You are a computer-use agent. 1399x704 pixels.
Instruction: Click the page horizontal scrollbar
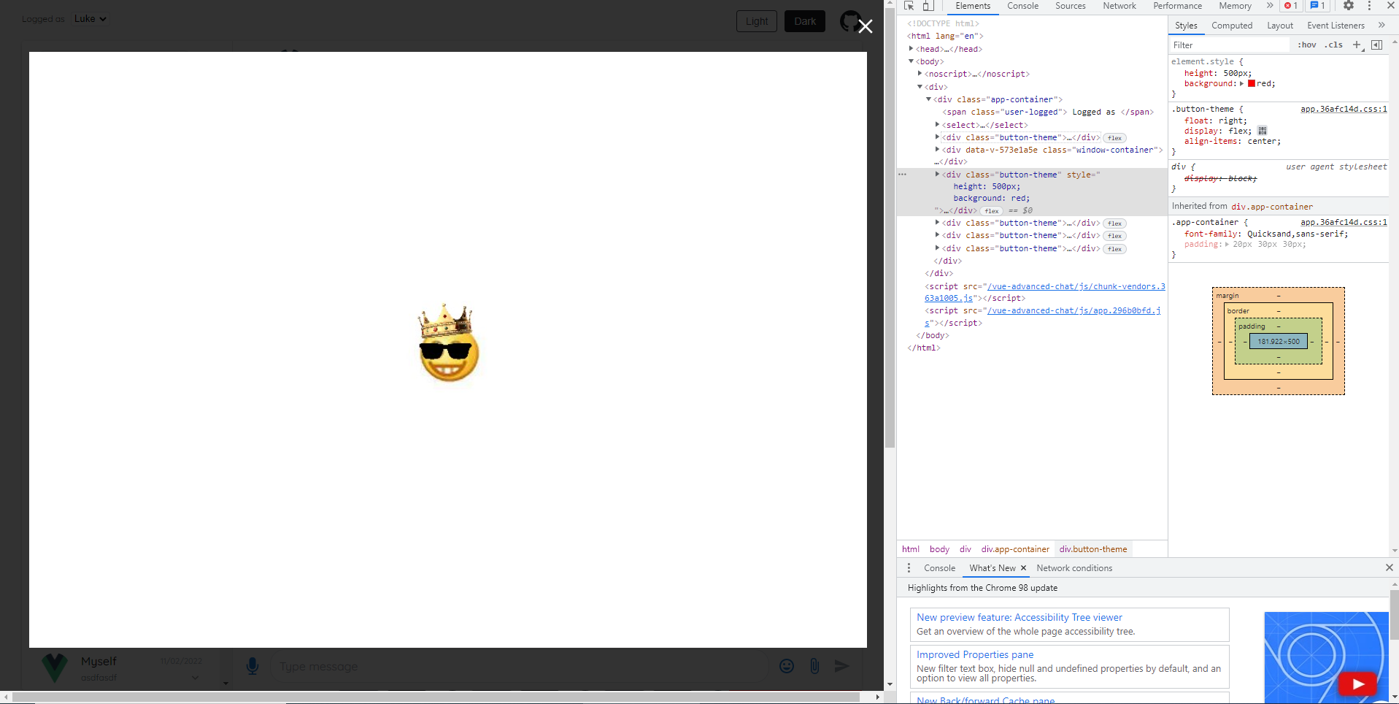point(436,697)
